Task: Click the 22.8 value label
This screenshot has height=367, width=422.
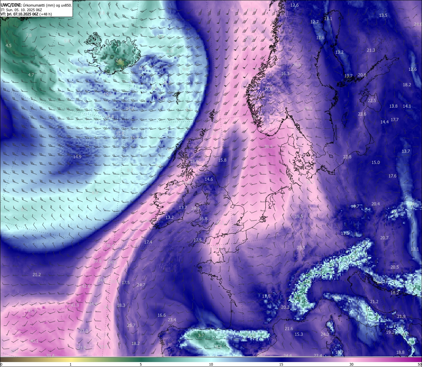Action: [347, 157]
